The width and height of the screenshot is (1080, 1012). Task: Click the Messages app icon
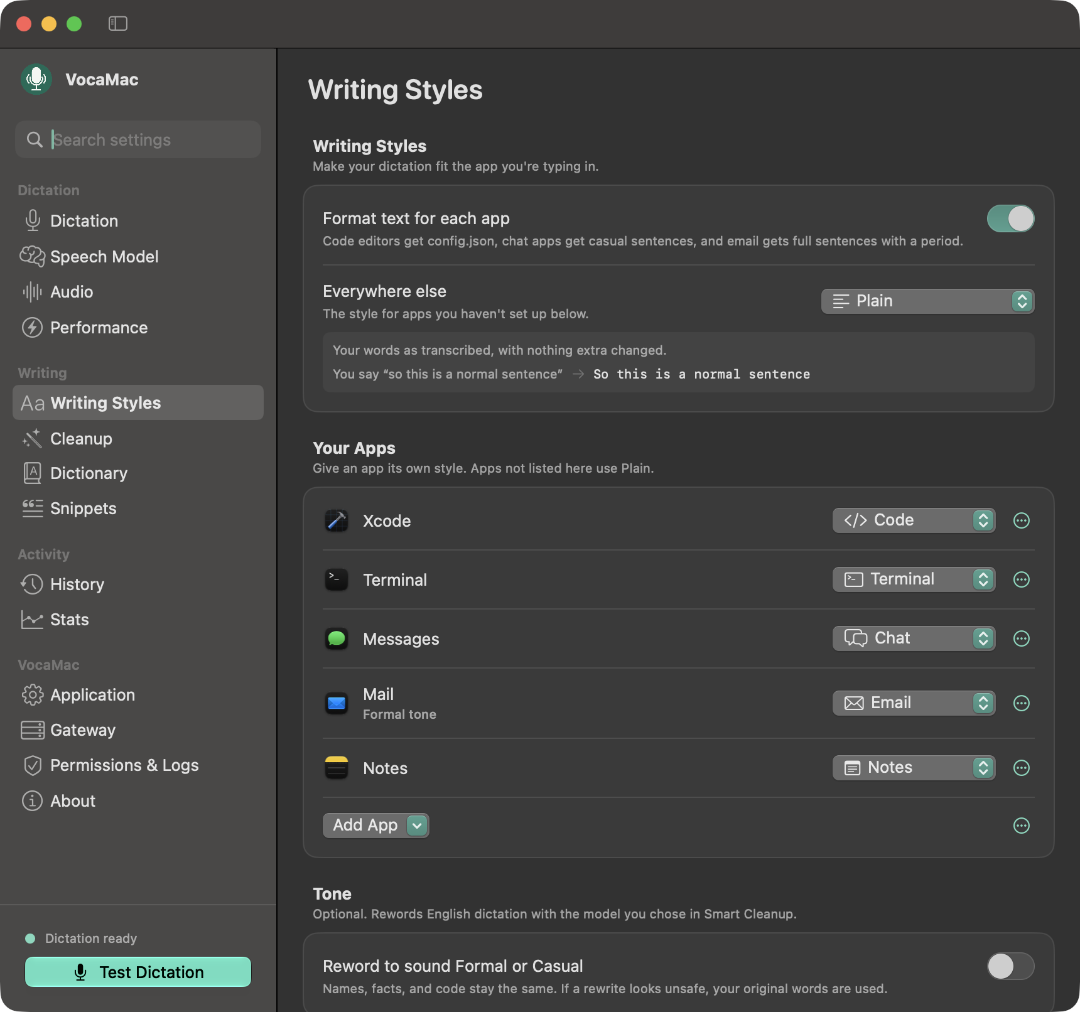click(337, 638)
